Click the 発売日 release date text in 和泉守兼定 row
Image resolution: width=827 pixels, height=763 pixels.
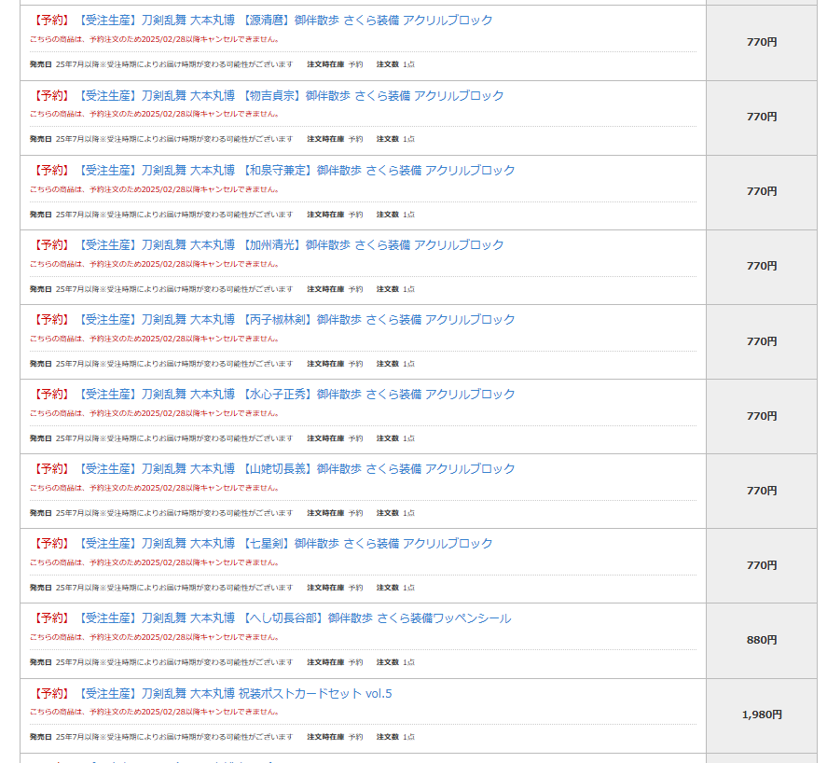161,215
